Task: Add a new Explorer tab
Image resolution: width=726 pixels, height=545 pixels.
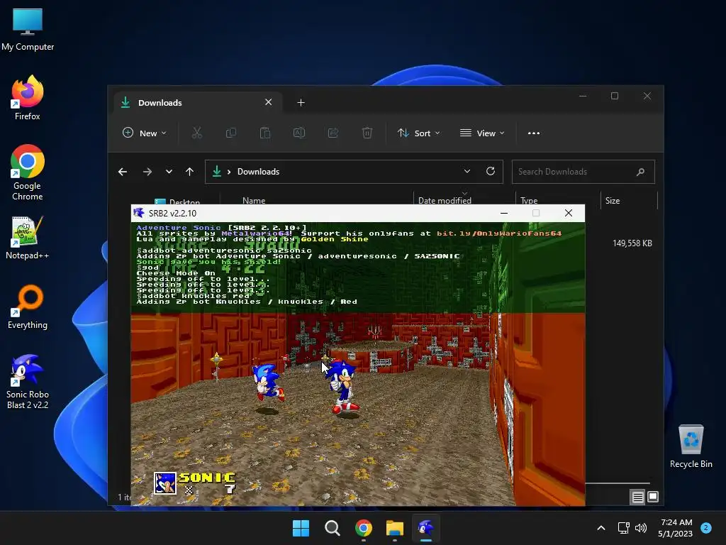Action: (x=301, y=102)
